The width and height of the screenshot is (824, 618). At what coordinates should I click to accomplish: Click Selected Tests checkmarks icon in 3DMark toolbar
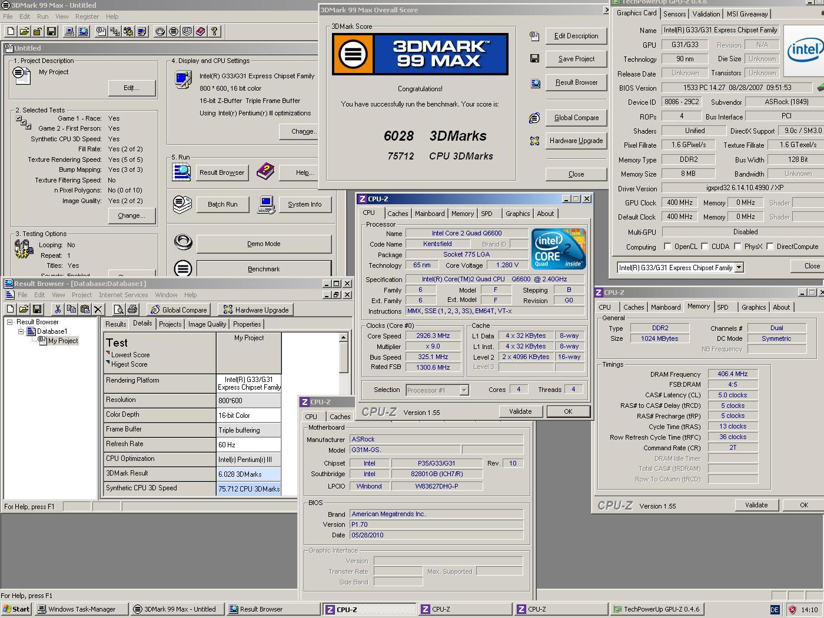click(x=115, y=31)
